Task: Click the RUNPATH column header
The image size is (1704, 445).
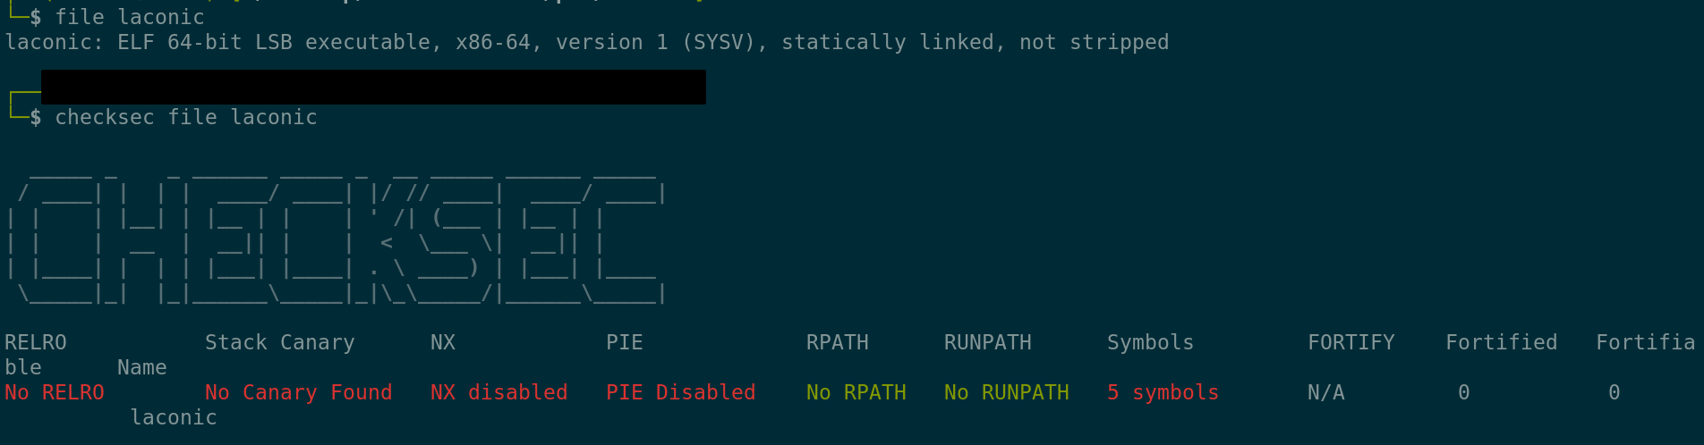Action: [x=987, y=342]
